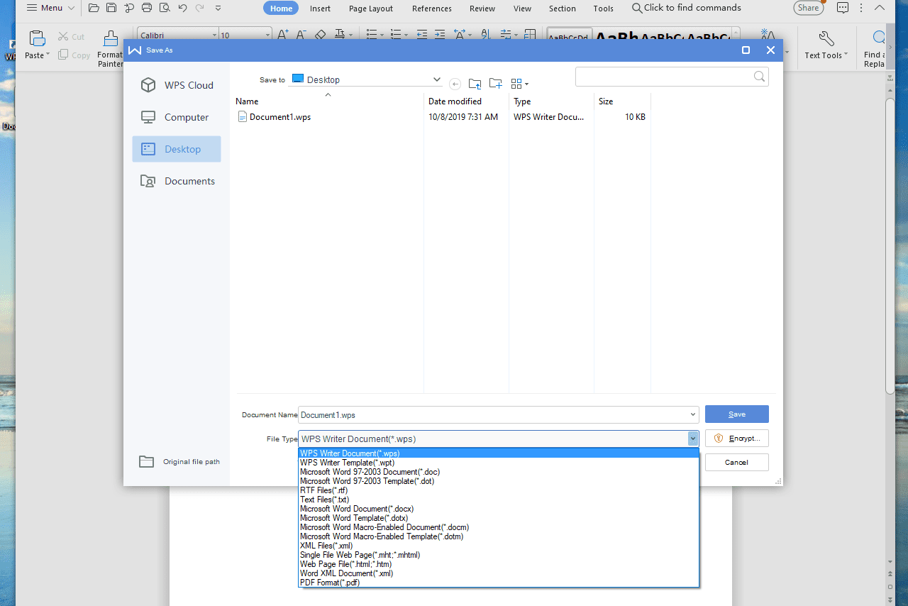Collapse the File Type dropdown arrow
The width and height of the screenshot is (908, 606).
[693, 439]
